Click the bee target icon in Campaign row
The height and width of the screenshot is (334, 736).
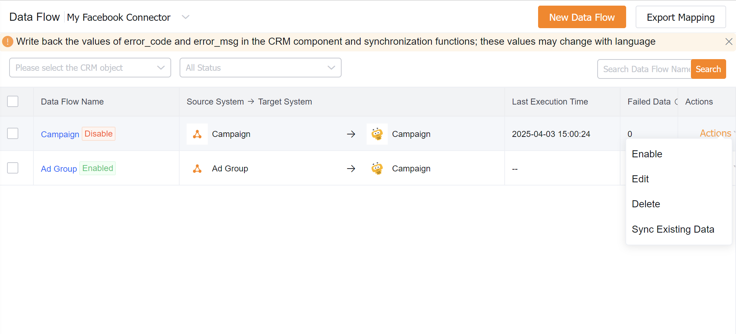point(377,134)
